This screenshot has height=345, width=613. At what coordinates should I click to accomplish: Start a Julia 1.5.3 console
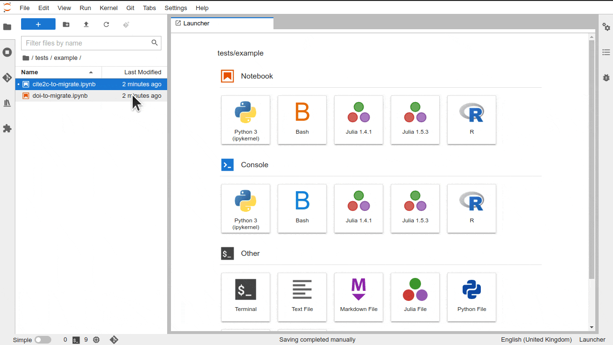(x=415, y=208)
